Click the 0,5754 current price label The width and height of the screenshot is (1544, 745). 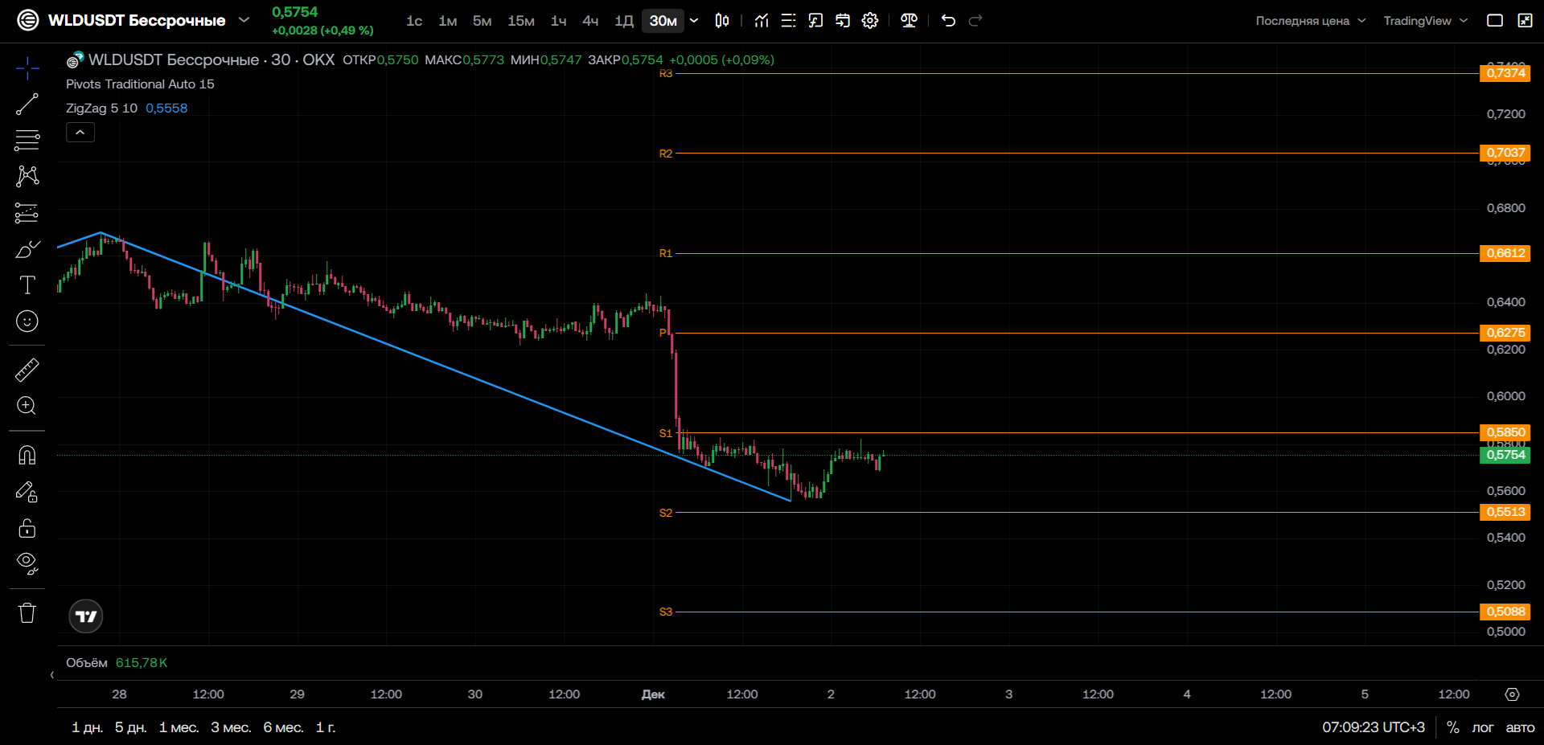pos(1505,455)
